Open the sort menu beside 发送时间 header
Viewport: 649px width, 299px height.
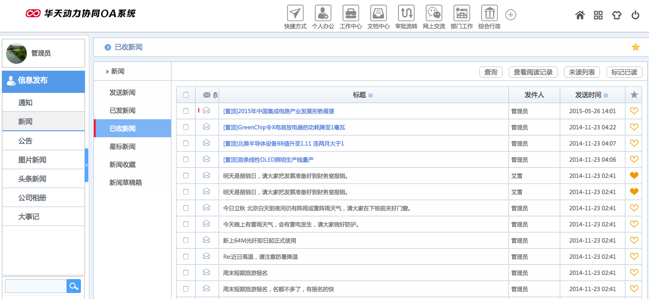(x=606, y=95)
